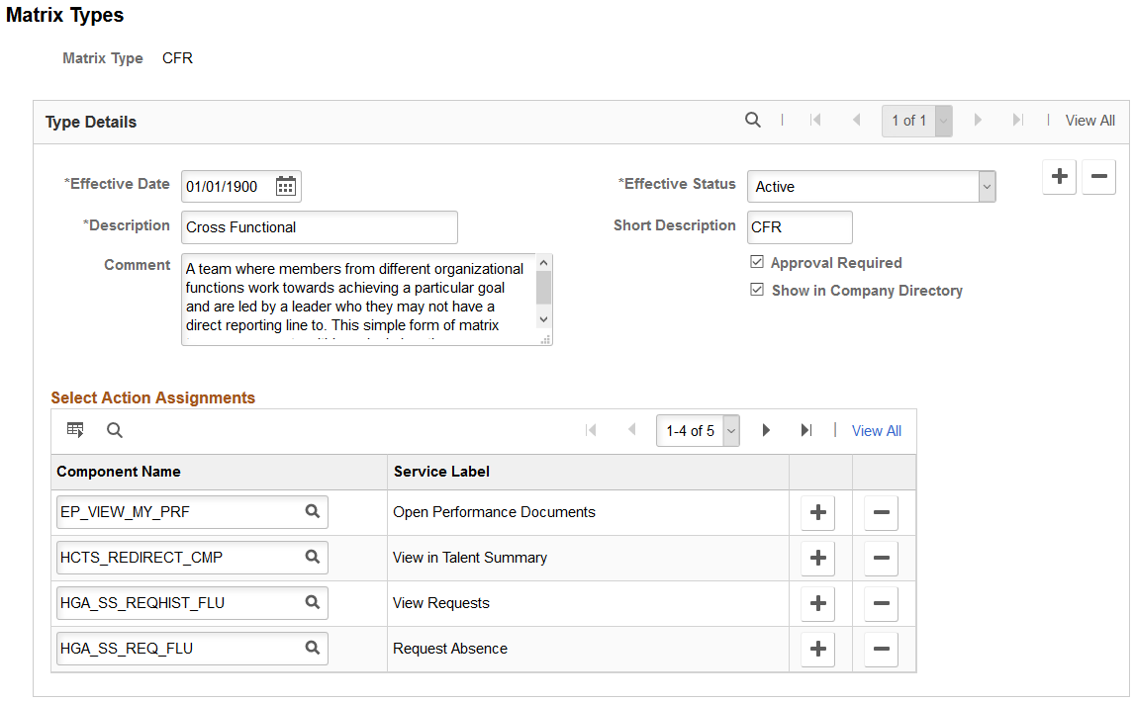
Task: Go to next Type Details row
Action: coord(978,120)
